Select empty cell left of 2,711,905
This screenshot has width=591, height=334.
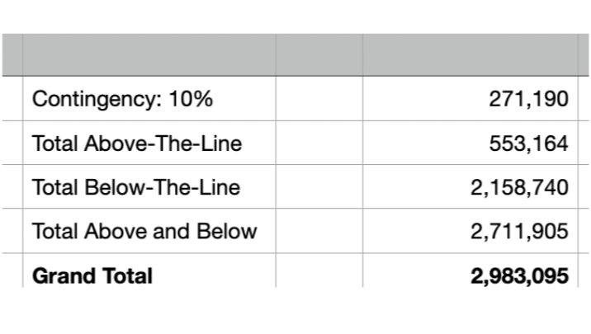319,231
